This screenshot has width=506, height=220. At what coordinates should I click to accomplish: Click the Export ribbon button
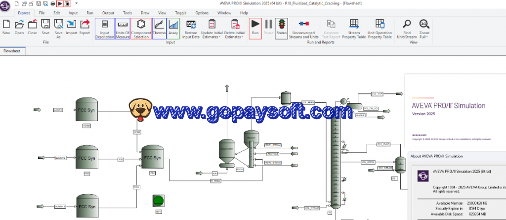click(x=84, y=27)
